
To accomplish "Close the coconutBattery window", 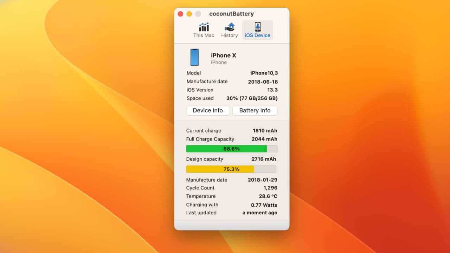I will coord(180,14).
